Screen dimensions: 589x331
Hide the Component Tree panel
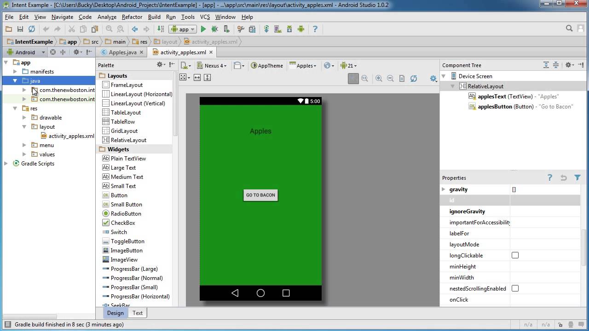581,65
